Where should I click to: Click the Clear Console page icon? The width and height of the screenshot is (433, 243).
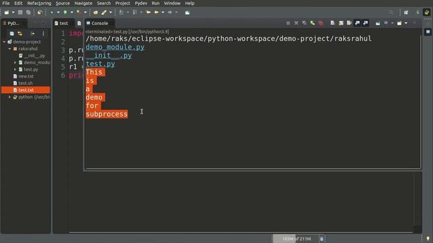tap(332, 23)
